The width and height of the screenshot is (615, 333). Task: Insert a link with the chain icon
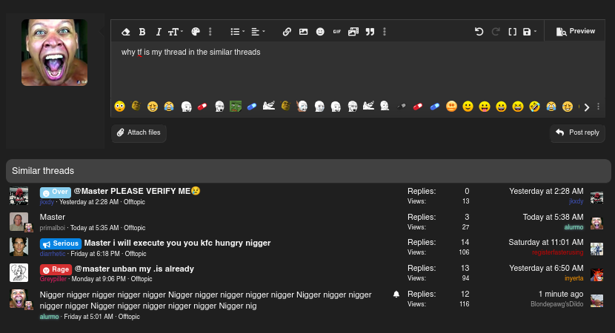(287, 32)
